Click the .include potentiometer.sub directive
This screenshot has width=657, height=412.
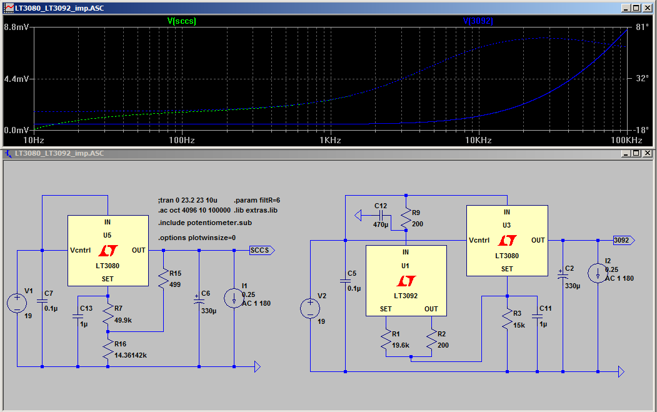pos(205,223)
